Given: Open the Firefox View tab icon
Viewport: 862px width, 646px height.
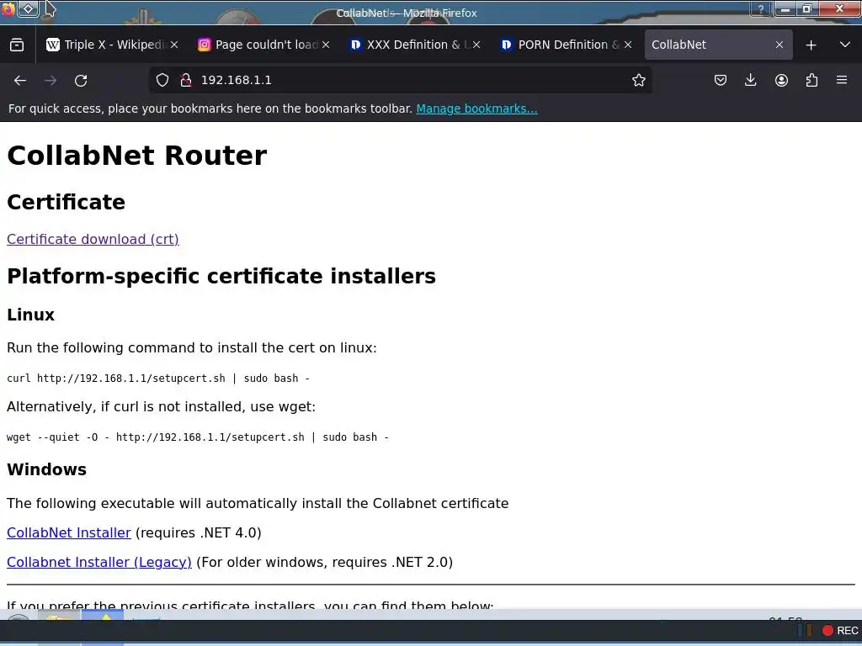Looking at the screenshot, I should click(x=17, y=45).
